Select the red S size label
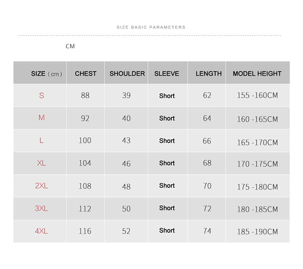303x269 pixels. (42, 96)
